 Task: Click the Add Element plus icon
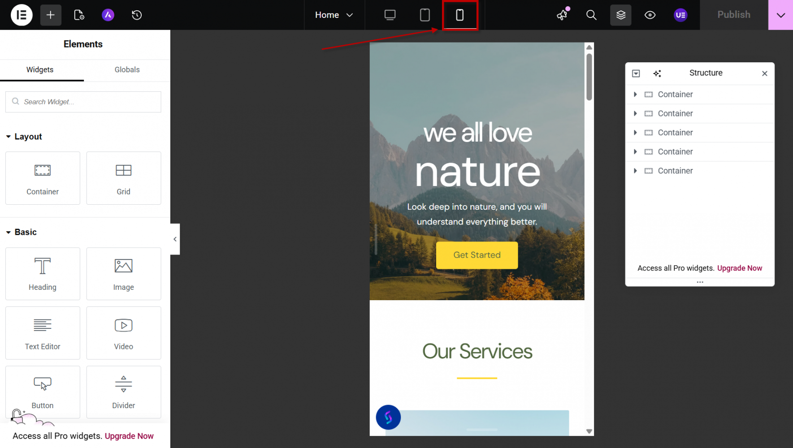(x=51, y=15)
